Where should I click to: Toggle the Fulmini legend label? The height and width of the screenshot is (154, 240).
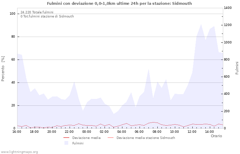(77, 143)
